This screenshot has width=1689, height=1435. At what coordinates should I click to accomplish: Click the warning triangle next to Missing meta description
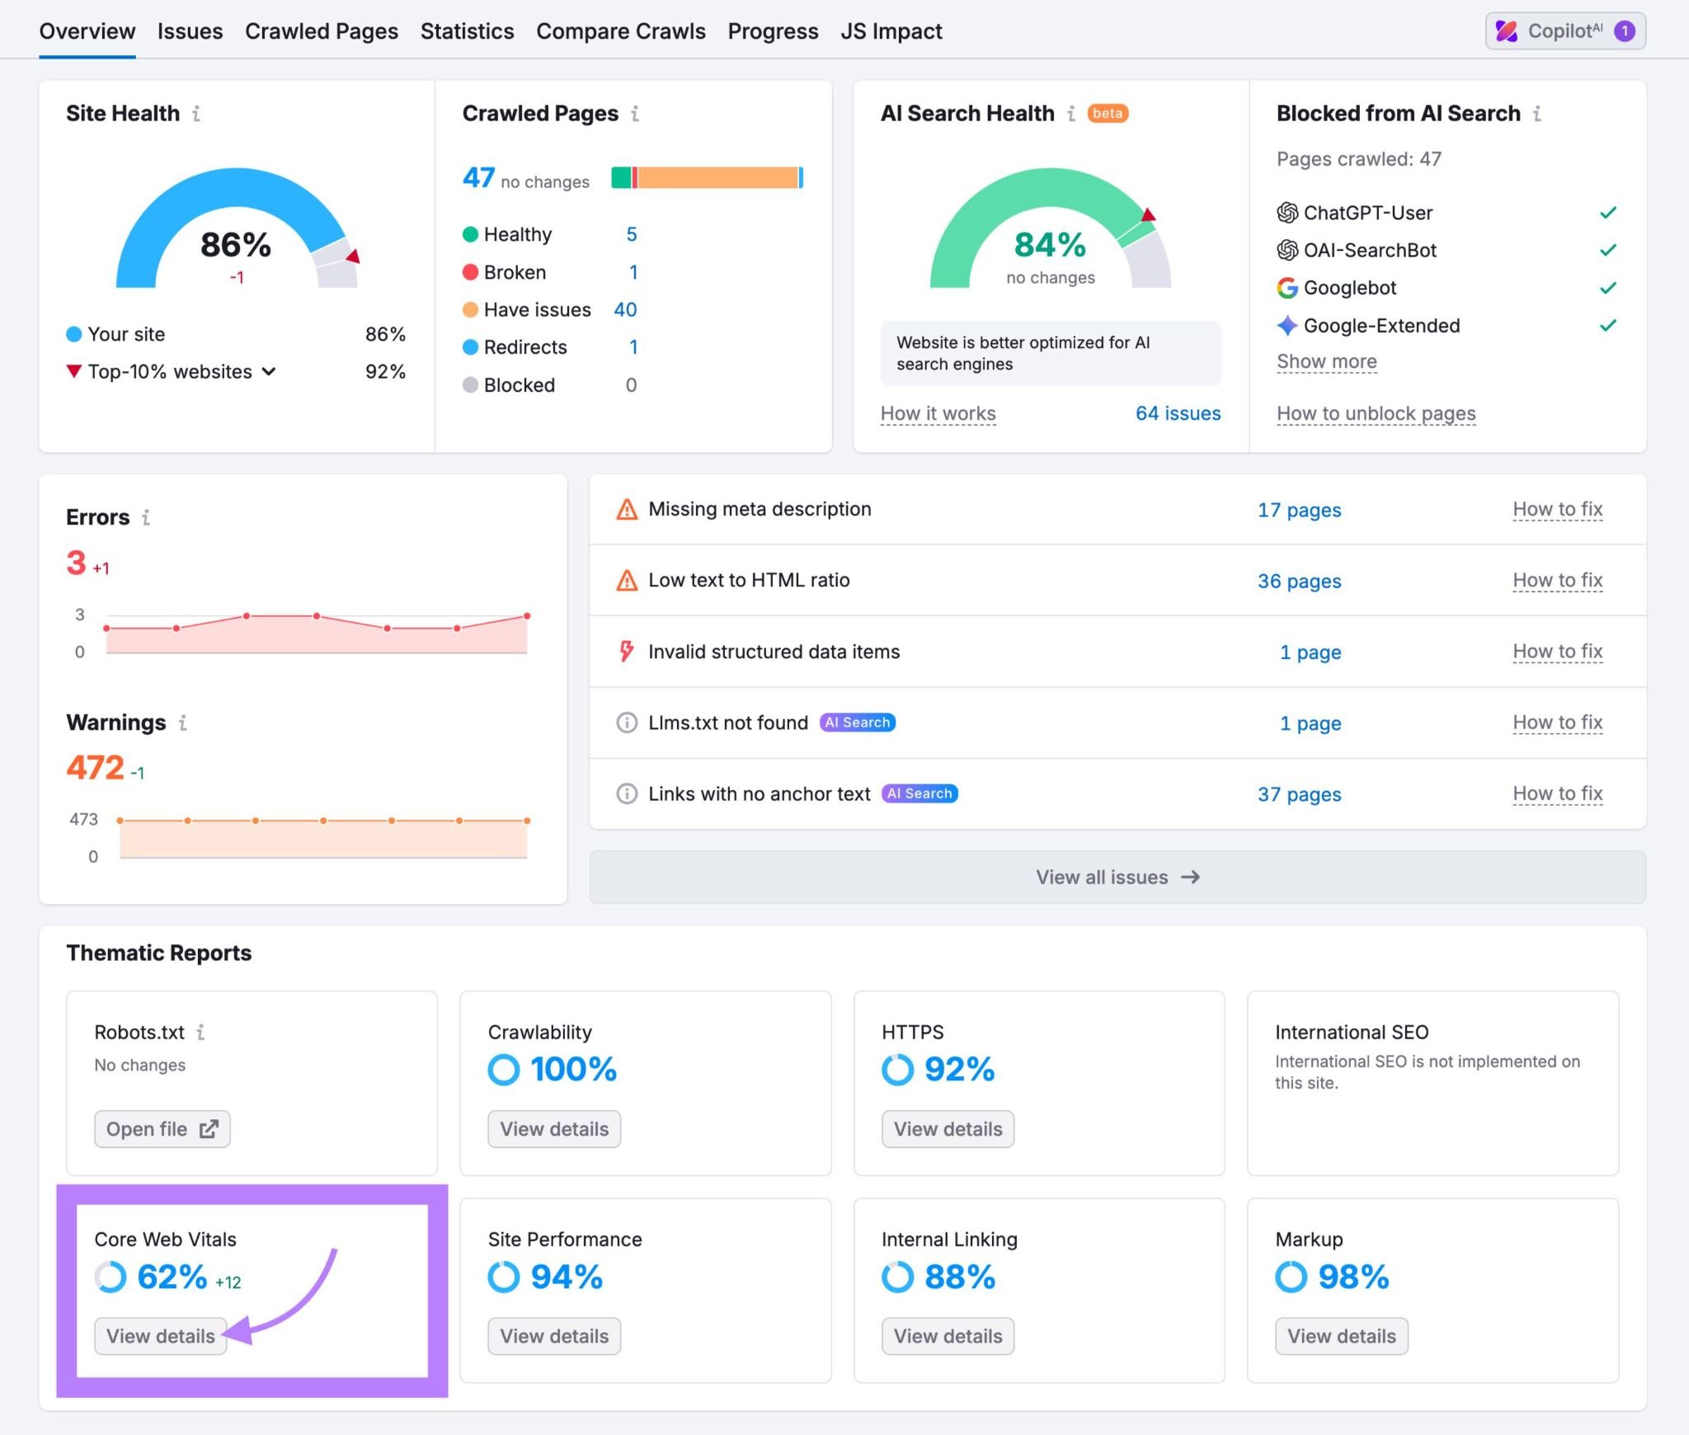(626, 510)
